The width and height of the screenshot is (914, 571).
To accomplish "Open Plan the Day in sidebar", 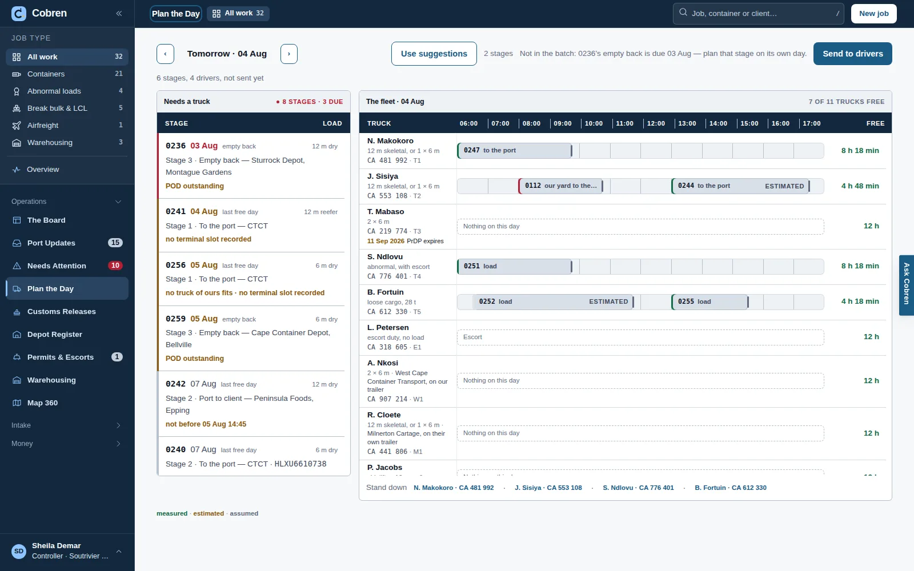I will [x=67, y=289].
